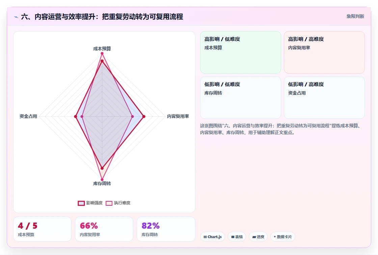Click the 执行难度 legend color box
The width and height of the screenshot is (378, 255).
pos(109,203)
